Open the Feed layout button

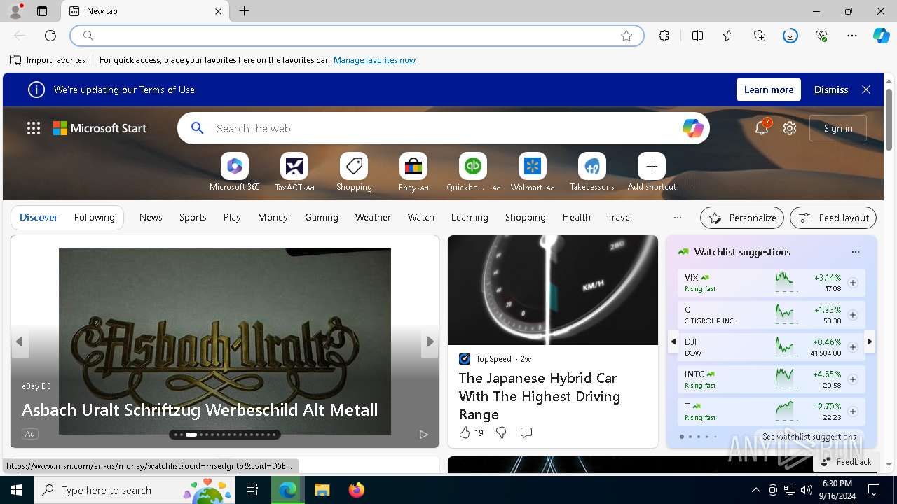(x=833, y=218)
